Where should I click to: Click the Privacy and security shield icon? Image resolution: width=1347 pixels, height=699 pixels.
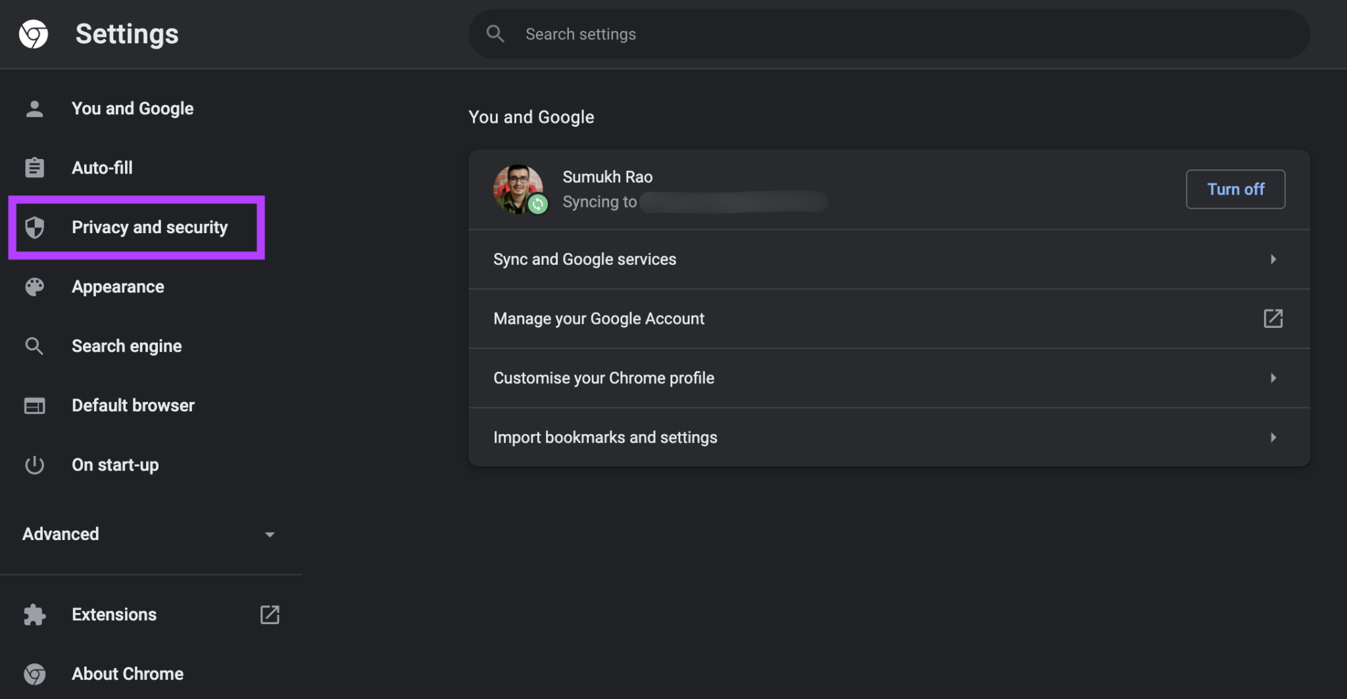[34, 227]
